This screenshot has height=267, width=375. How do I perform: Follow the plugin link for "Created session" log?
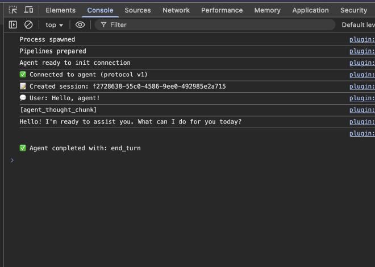coord(362,87)
